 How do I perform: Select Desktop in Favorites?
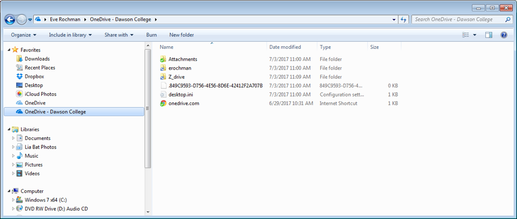(33, 85)
